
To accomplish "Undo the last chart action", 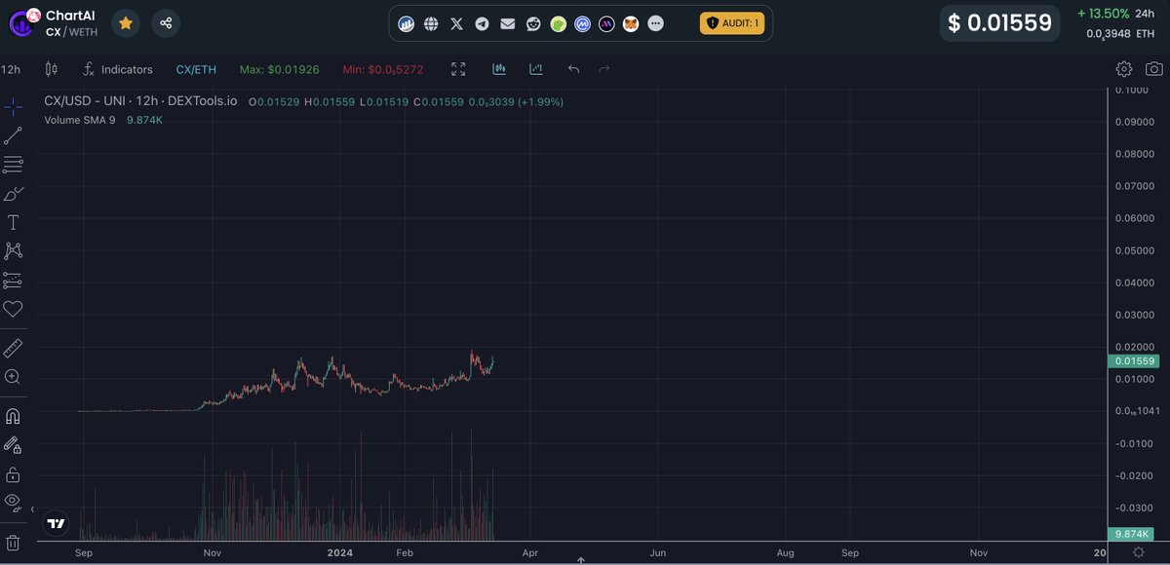I will (573, 69).
